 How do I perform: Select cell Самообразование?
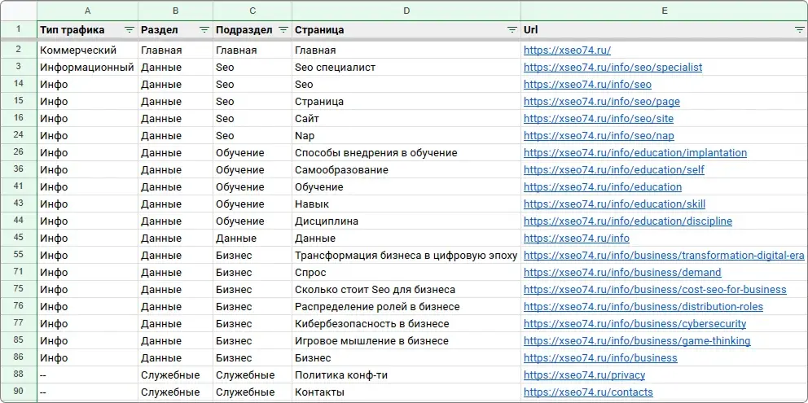click(406, 170)
